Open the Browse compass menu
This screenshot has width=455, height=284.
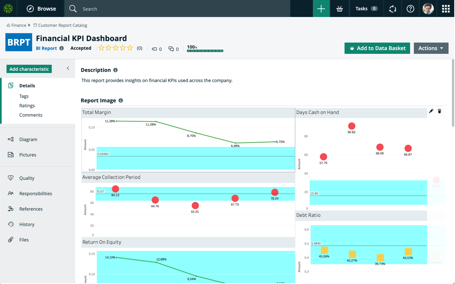point(41,9)
